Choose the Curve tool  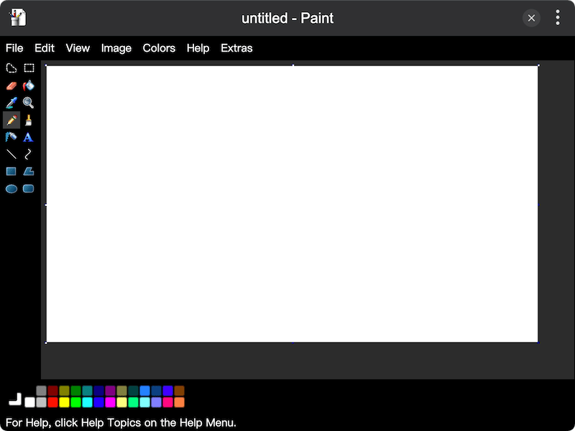(28, 154)
